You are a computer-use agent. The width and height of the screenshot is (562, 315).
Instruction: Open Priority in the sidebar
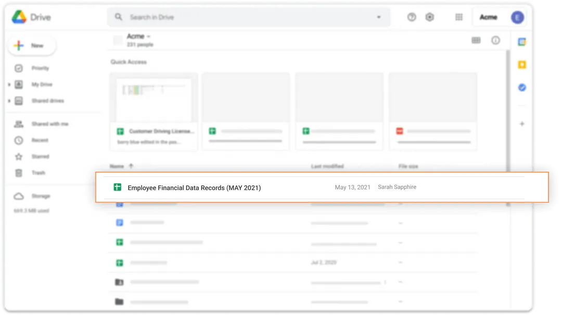pos(40,68)
